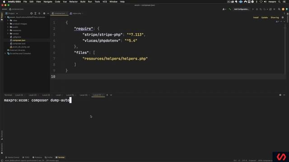Click terminal command line 'composer dump-auto'

click(50, 100)
